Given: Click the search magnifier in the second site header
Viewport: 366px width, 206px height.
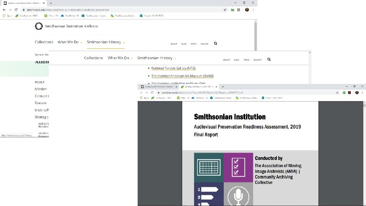Looking at the screenshot, I should [x=269, y=60].
